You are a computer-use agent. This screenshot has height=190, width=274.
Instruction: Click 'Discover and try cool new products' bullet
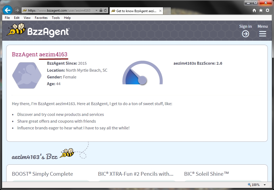60,115
